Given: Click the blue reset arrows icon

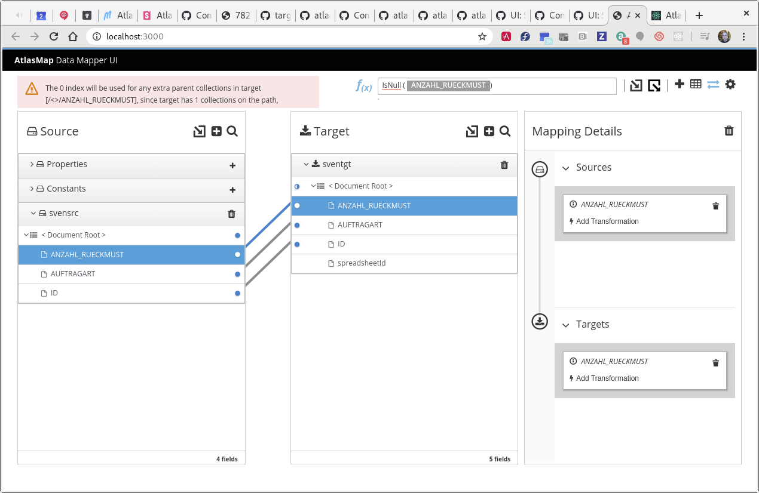Looking at the screenshot, I should coord(712,84).
